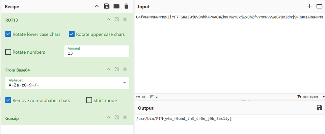Screen dimensions: 325x134
Task: Pause at the Gunzip operation
Action: click(125, 117)
